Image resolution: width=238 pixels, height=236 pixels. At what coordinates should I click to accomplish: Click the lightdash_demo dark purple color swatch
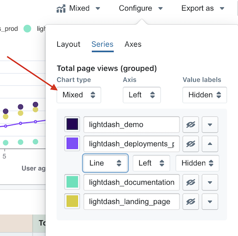coord(72,124)
